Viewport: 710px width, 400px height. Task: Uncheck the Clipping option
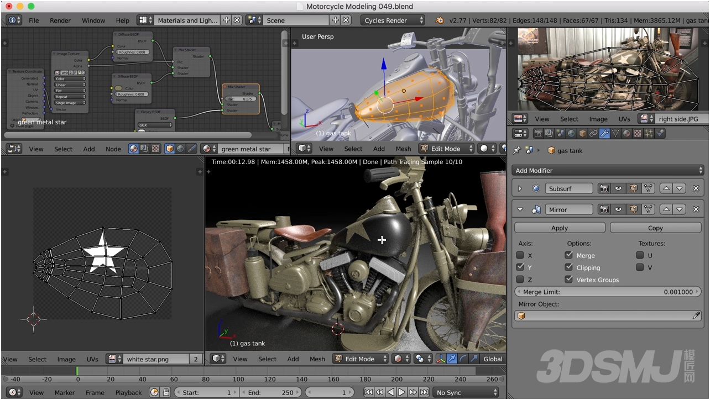tap(568, 267)
